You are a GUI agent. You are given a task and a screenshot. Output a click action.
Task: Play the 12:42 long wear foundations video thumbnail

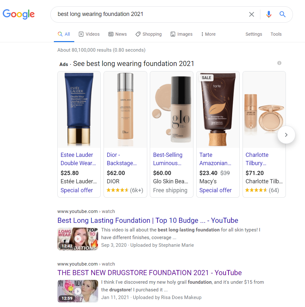[78, 239]
